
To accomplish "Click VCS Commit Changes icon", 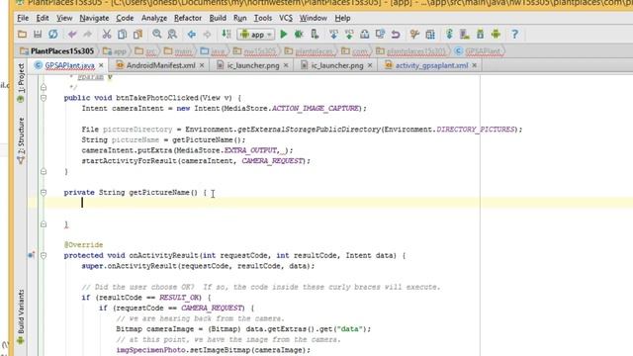I will (349, 35).
